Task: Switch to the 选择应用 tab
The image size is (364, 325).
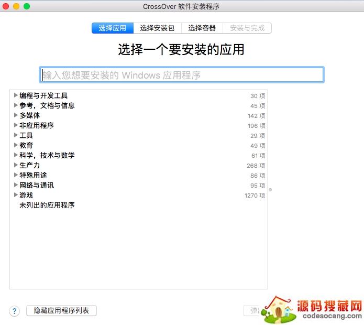Action: pos(113,28)
